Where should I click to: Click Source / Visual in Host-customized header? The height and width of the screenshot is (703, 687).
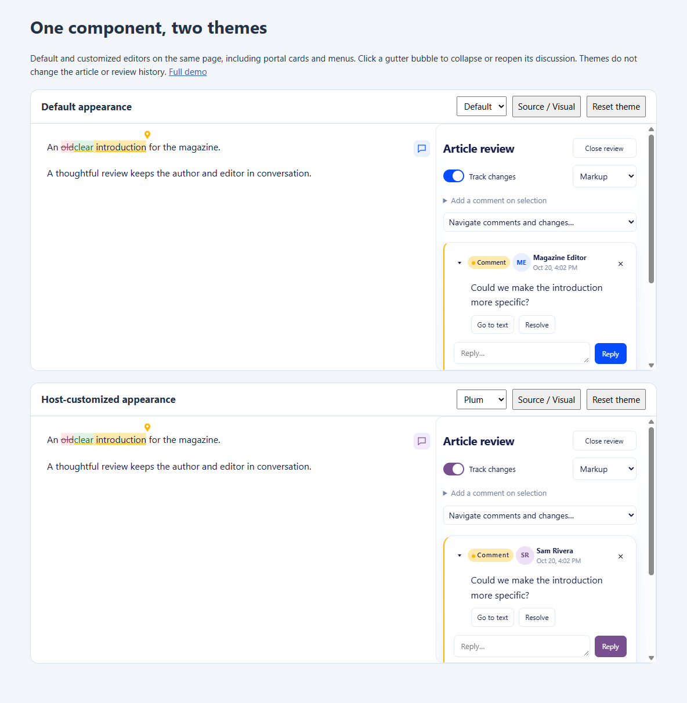(x=547, y=399)
